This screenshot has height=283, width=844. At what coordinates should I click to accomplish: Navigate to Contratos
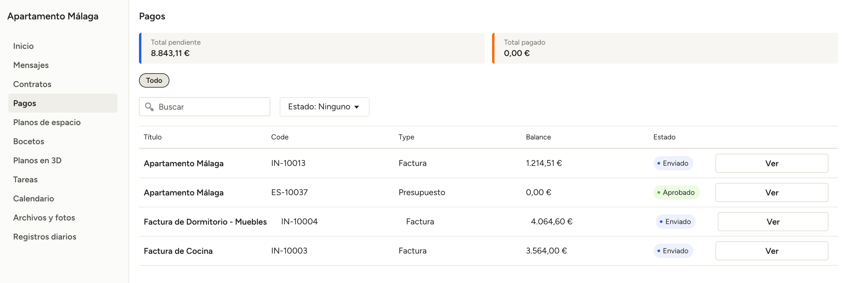point(32,84)
